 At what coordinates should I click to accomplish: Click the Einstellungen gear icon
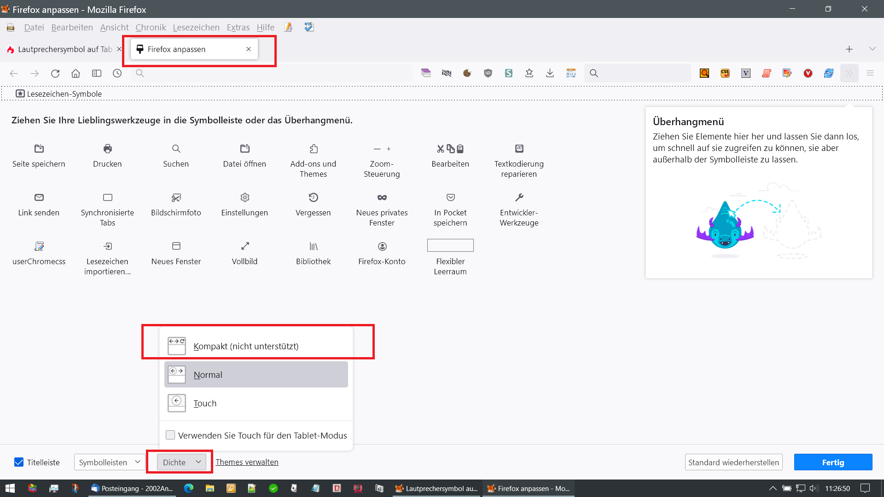[244, 197]
